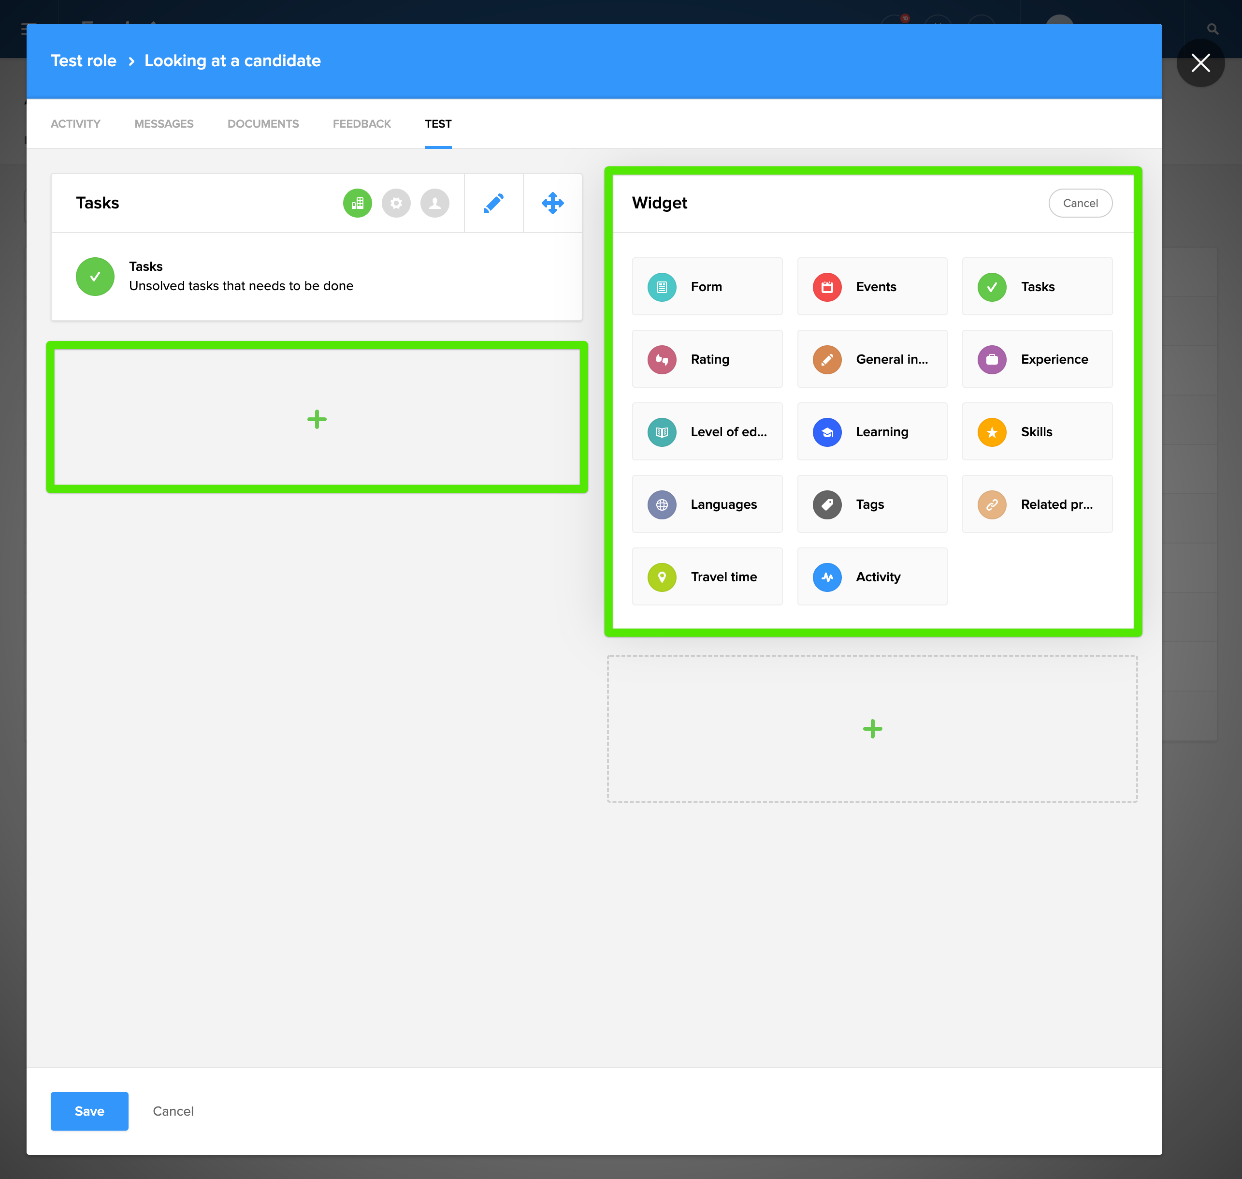The image size is (1242, 1179).
Task: Click the move arrows icon on Tasks widget
Action: (x=552, y=203)
